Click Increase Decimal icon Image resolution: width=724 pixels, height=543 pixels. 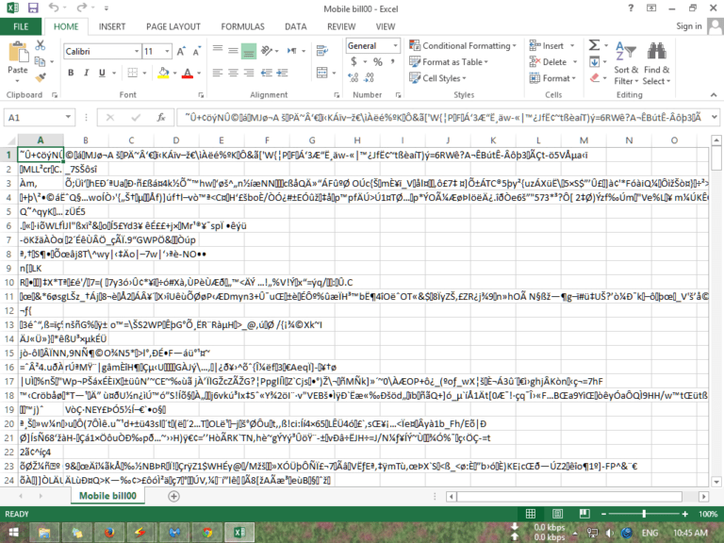pyautogui.click(x=354, y=77)
